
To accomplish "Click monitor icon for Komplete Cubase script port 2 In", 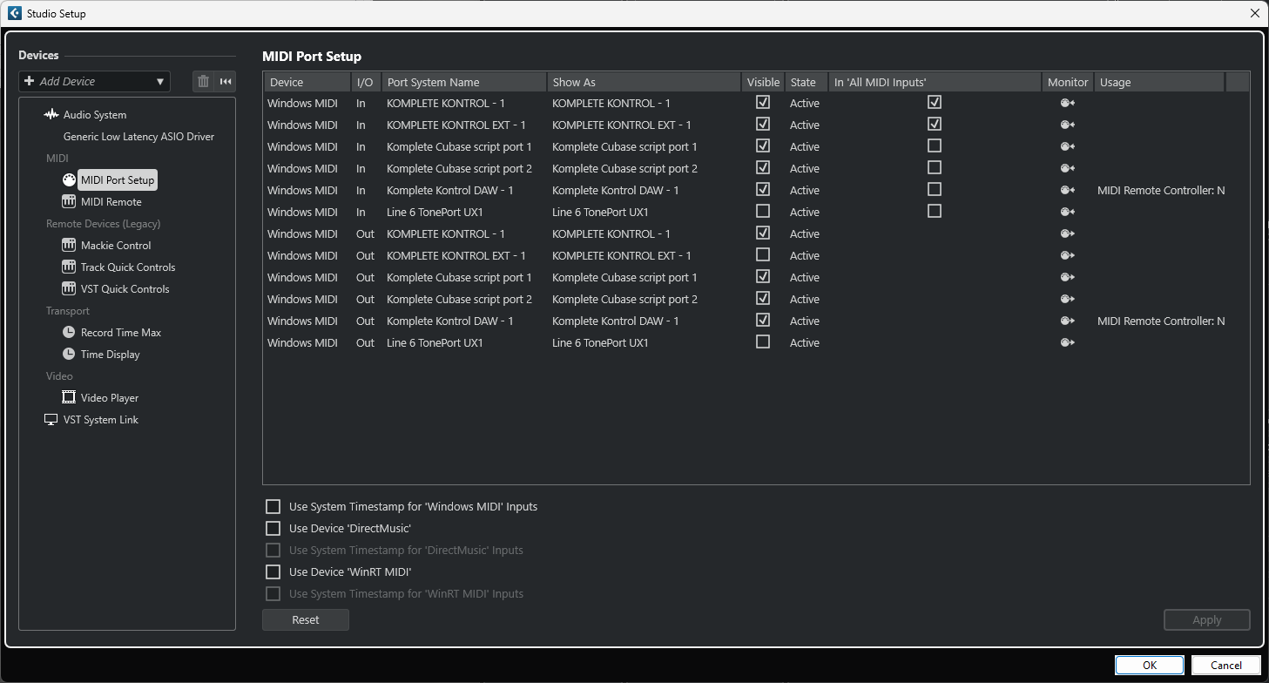I will click(1067, 168).
